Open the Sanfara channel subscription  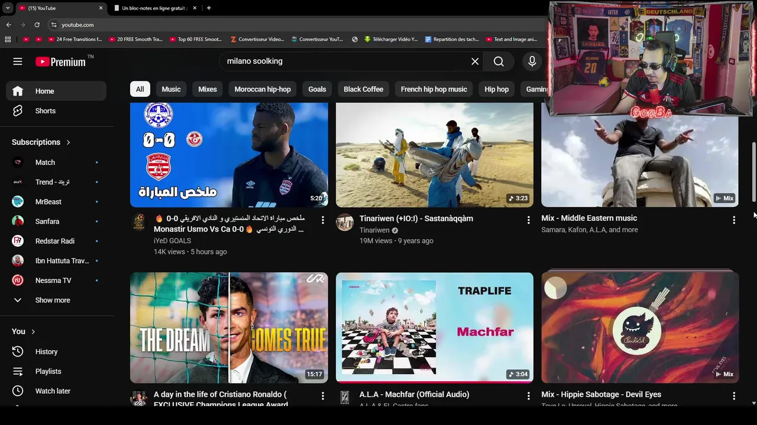(56, 221)
